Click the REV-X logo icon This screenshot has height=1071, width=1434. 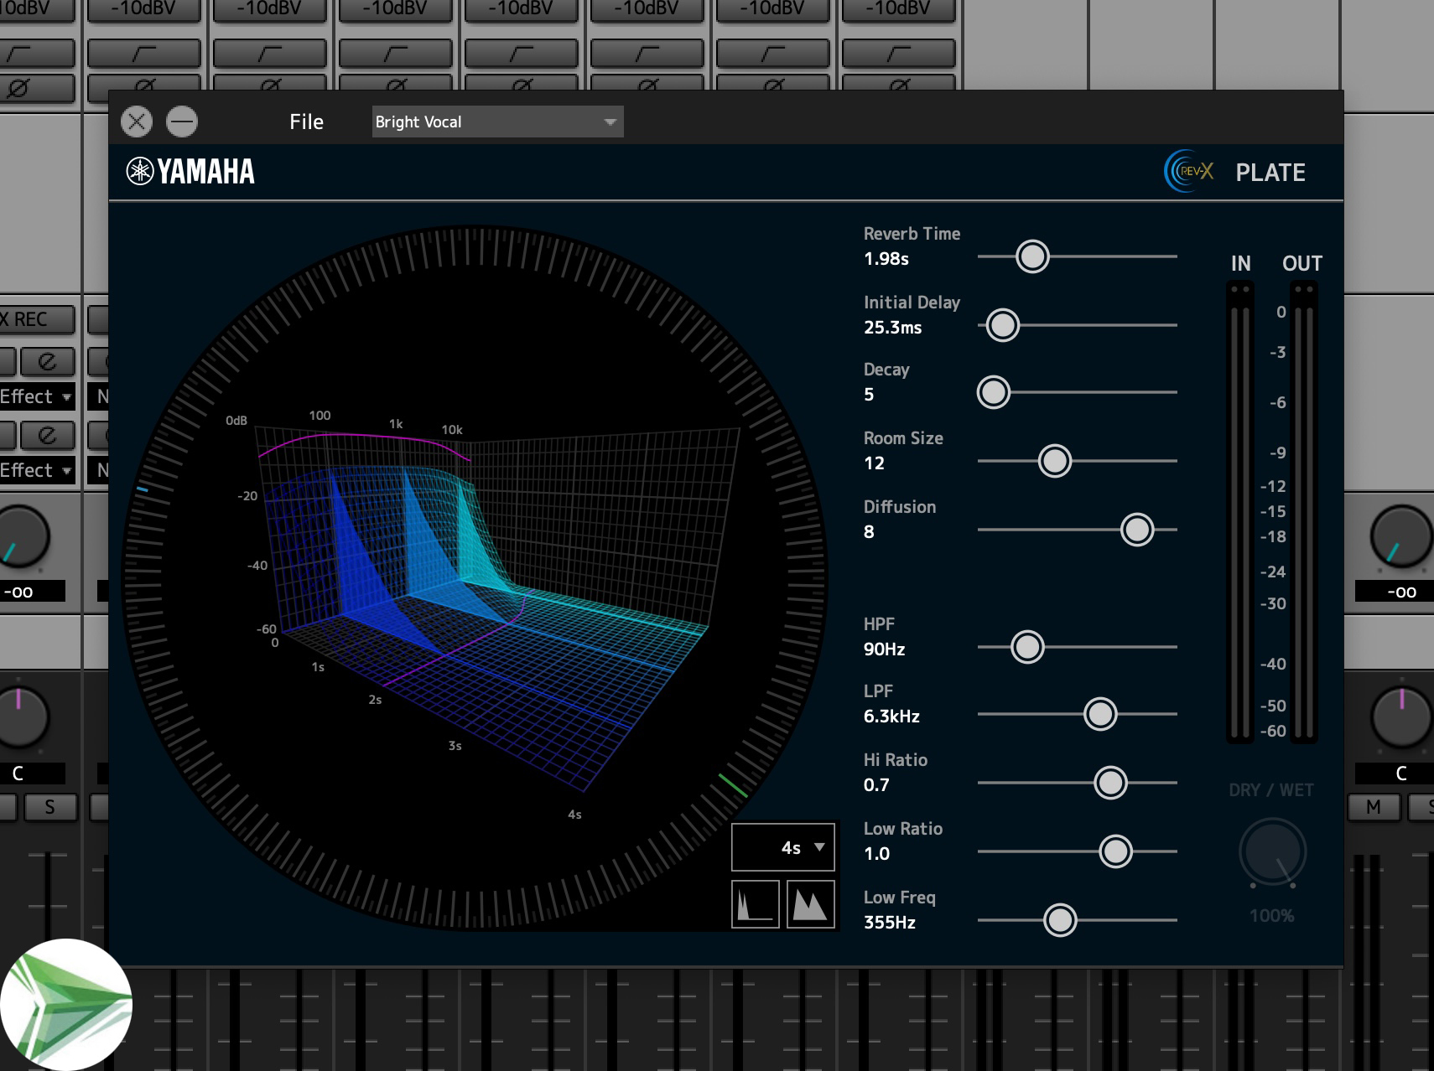click(x=1188, y=172)
